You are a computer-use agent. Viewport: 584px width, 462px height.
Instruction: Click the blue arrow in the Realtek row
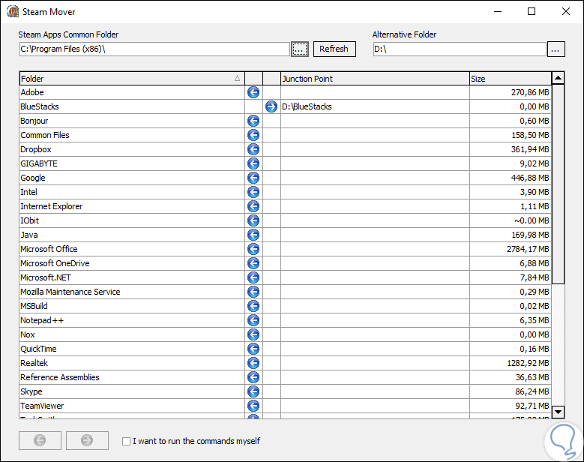[x=253, y=363]
